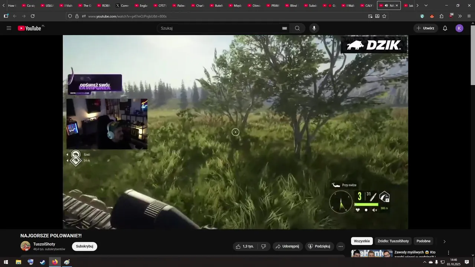Image resolution: width=475 pixels, height=267 pixels.
Task: Open the Utwórz create menu
Action: (x=426, y=28)
